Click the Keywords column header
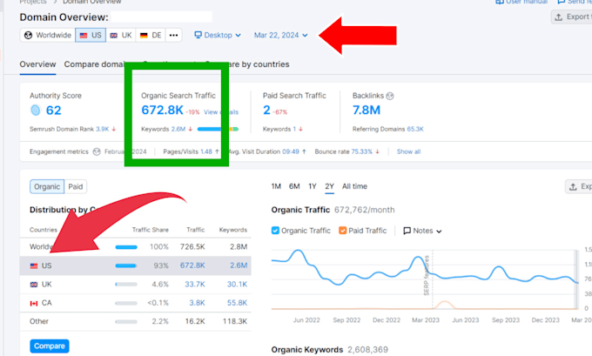592x356 pixels. [x=233, y=230]
